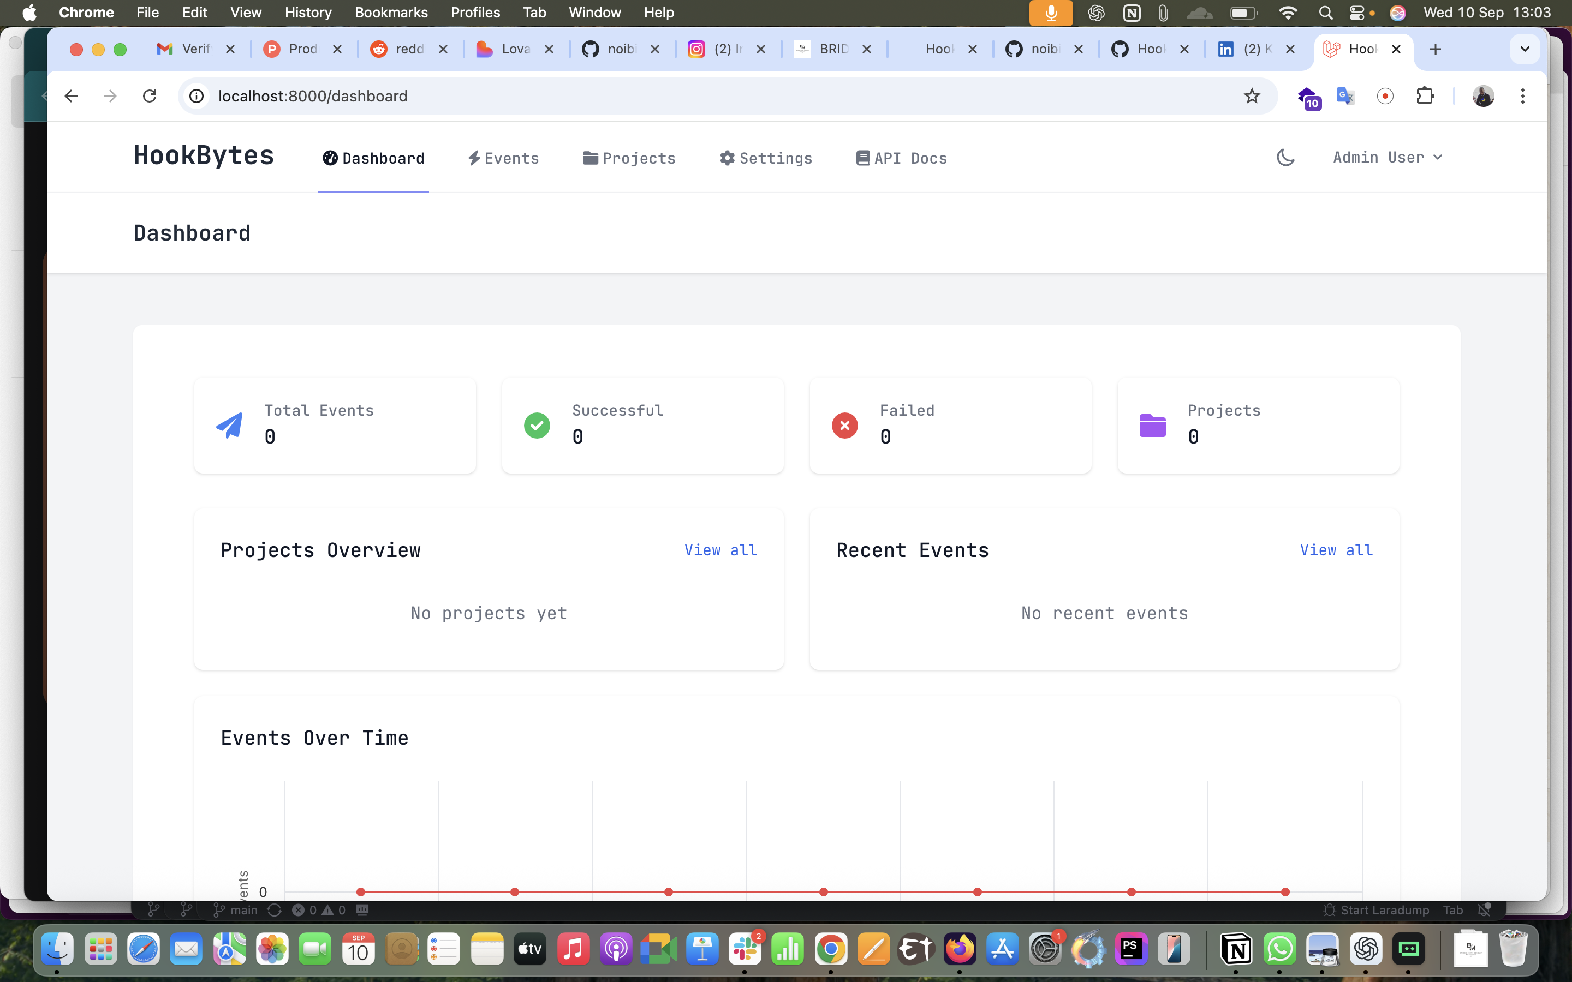The height and width of the screenshot is (982, 1572).
Task: Click main git branch in editor status bar
Action: pos(236,910)
